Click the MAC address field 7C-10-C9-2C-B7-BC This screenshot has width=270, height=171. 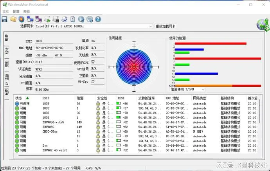coord(54,48)
